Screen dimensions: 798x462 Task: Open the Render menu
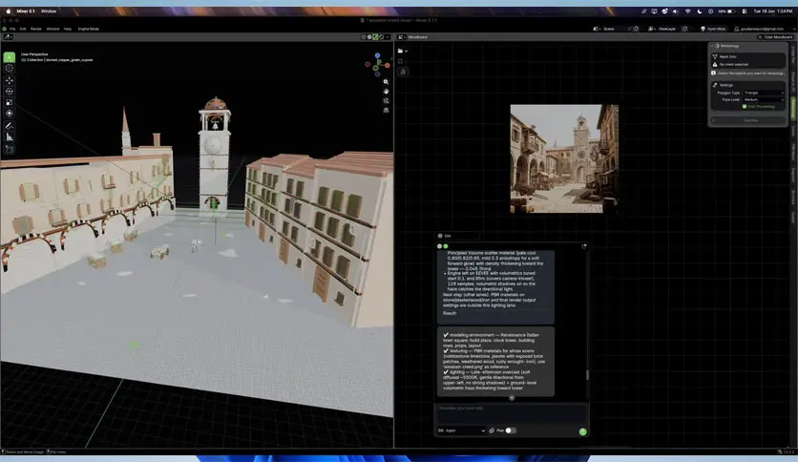click(x=36, y=29)
